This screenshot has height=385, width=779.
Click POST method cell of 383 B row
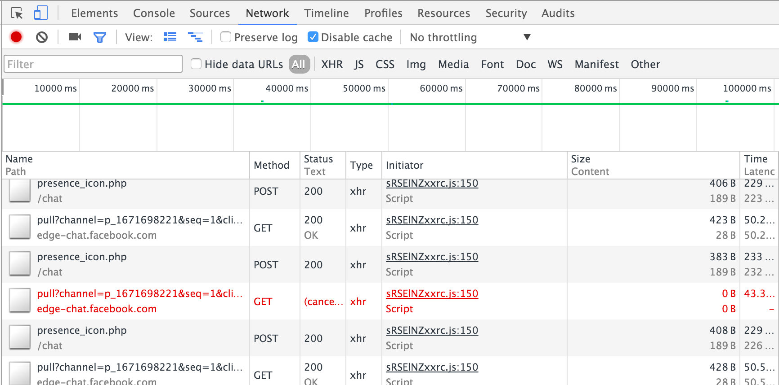[x=275, y=264]
